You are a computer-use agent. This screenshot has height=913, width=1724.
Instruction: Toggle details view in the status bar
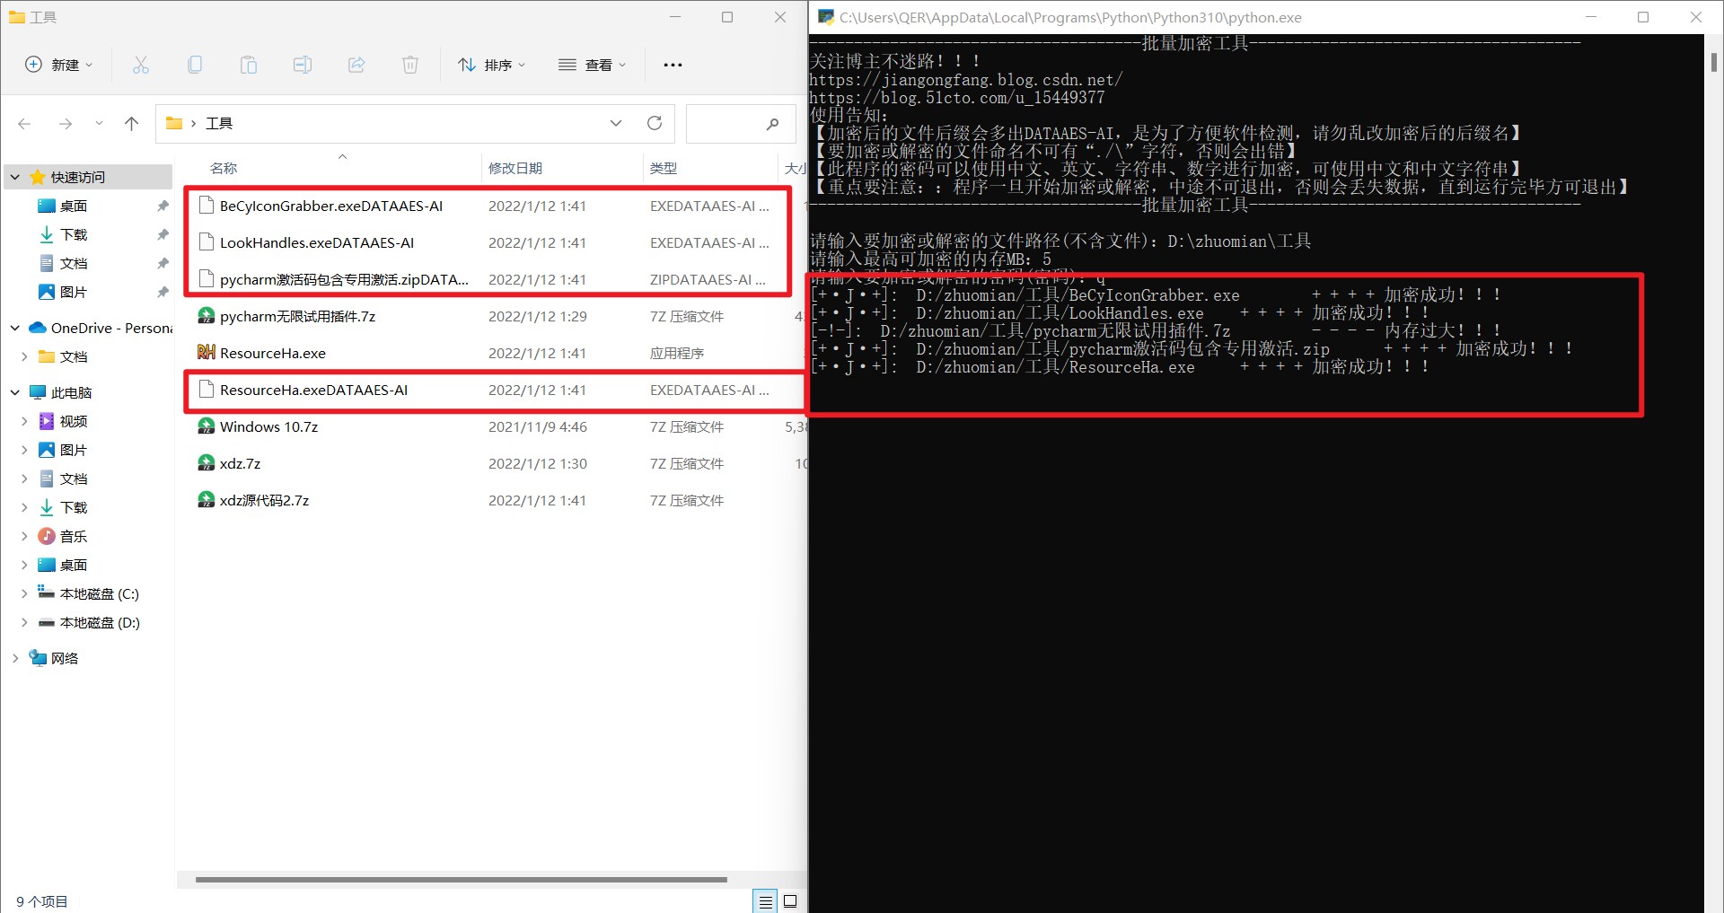(x=765, y=901)
